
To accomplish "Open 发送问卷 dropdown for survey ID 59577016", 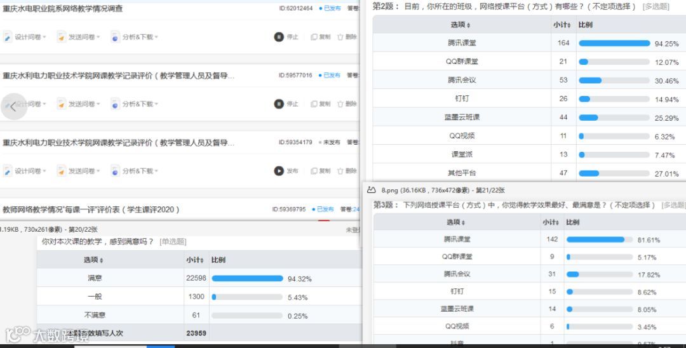I will coord(79,104).
